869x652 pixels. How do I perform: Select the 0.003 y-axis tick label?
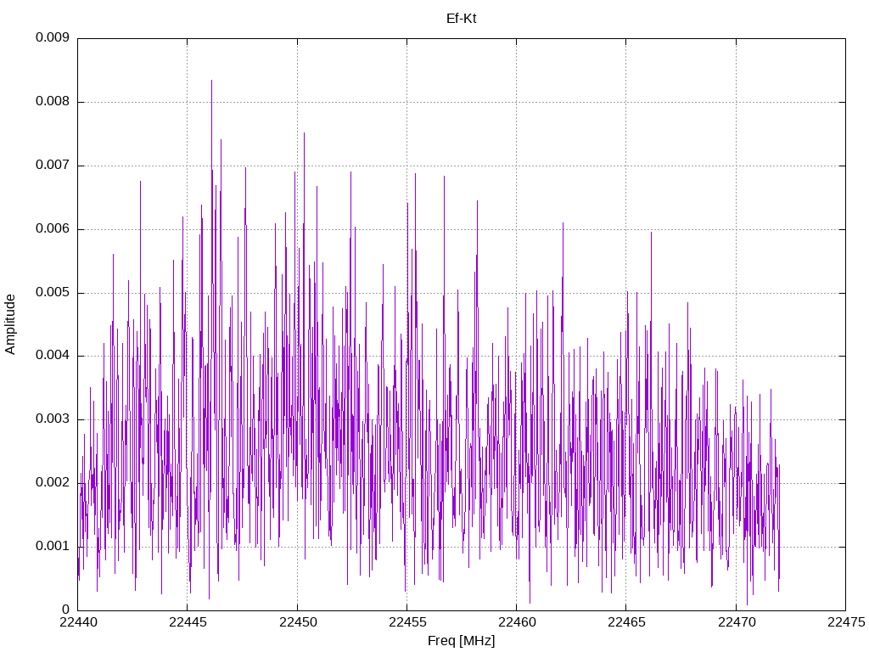pos(53,419)
